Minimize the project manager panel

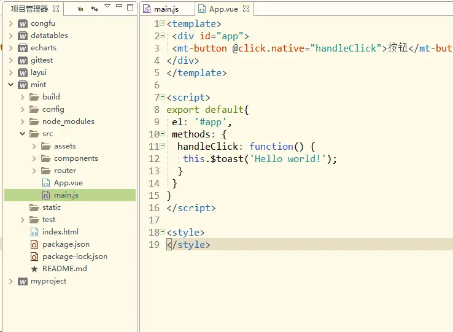119,6
